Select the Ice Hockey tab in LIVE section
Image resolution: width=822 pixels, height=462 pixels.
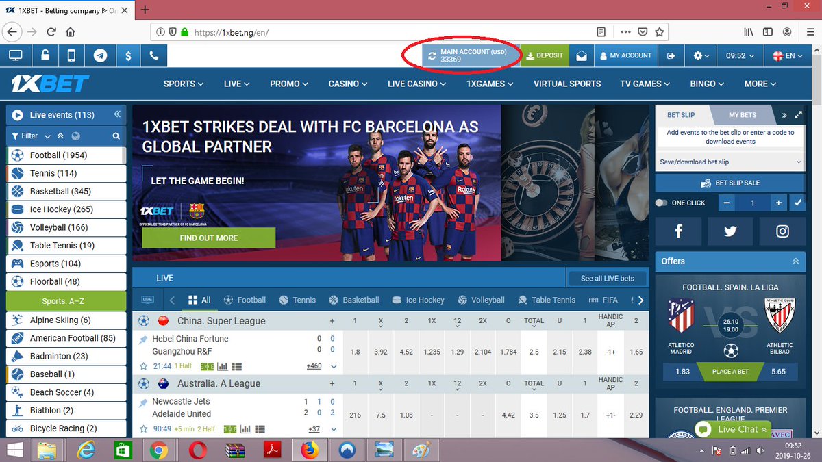click(x=418, y=300)
